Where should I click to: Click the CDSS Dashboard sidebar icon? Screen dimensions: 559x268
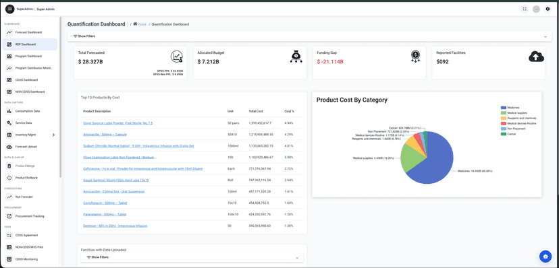point(9,80)
